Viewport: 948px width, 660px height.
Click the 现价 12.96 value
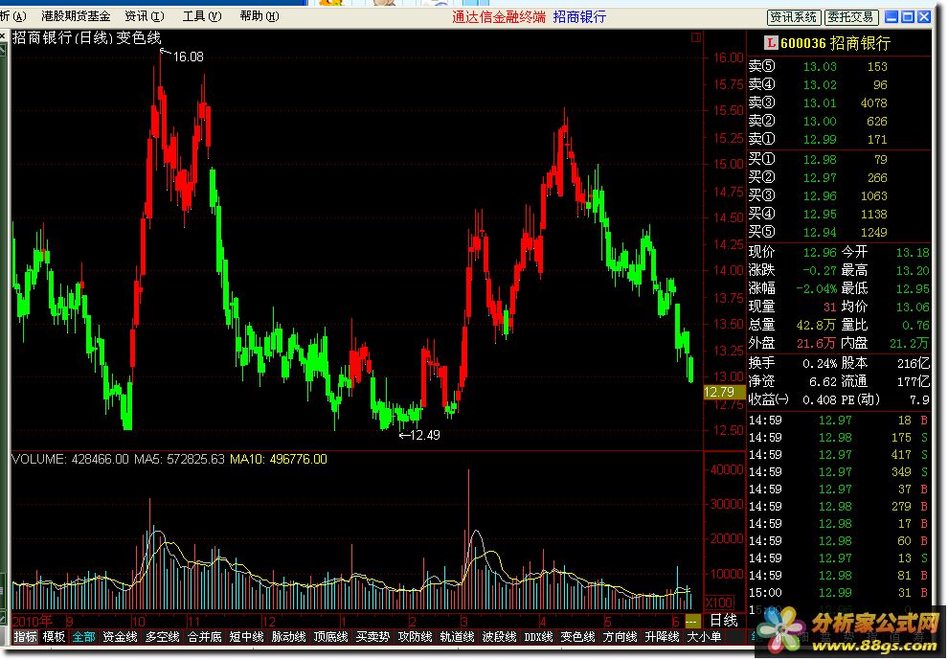(820, 252)
